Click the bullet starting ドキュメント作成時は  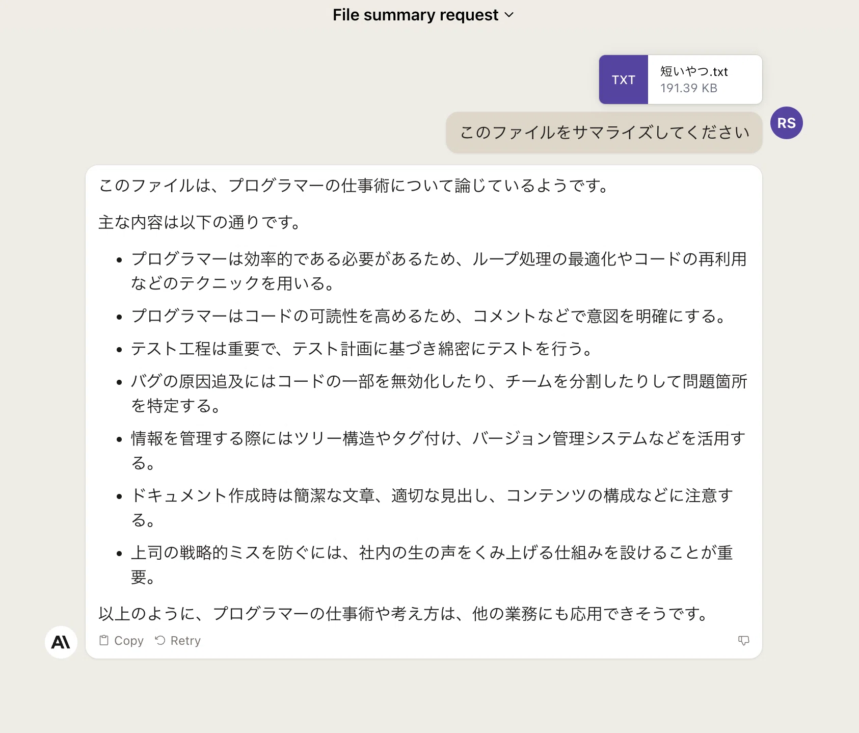(x=433, y=508)
